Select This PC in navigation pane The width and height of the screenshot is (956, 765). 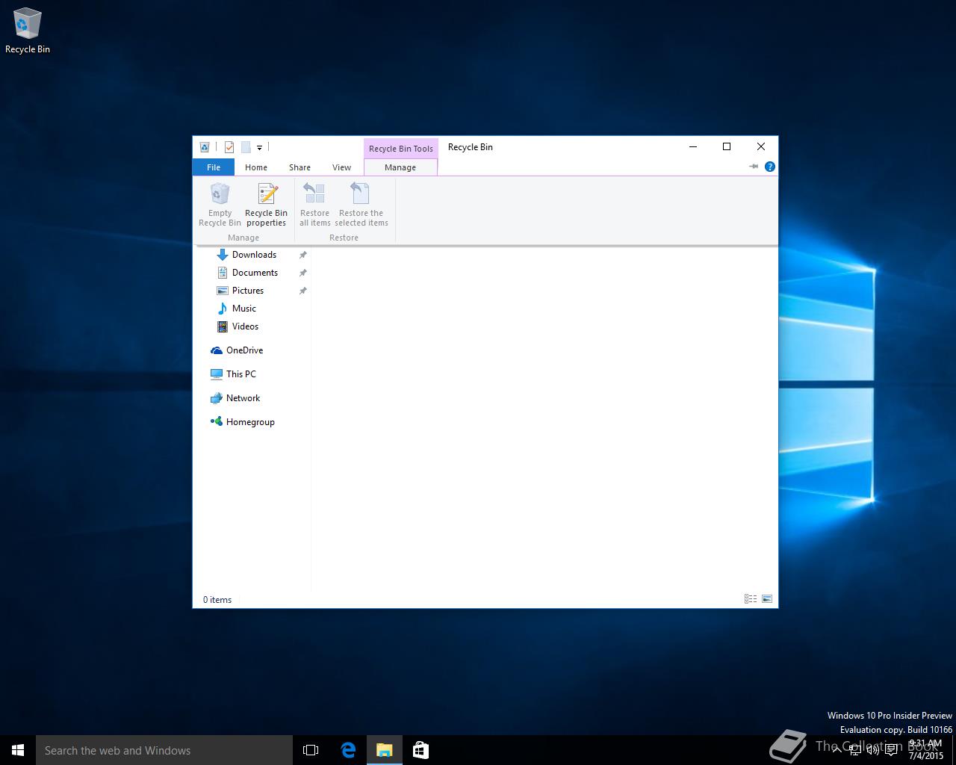(x=241, y=374)
